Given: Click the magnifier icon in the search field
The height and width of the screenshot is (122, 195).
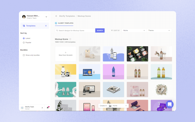Looking at the screenshot, I should (x=57, y=31).
